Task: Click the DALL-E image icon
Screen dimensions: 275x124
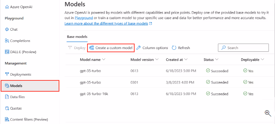Action: pos(7,52)
